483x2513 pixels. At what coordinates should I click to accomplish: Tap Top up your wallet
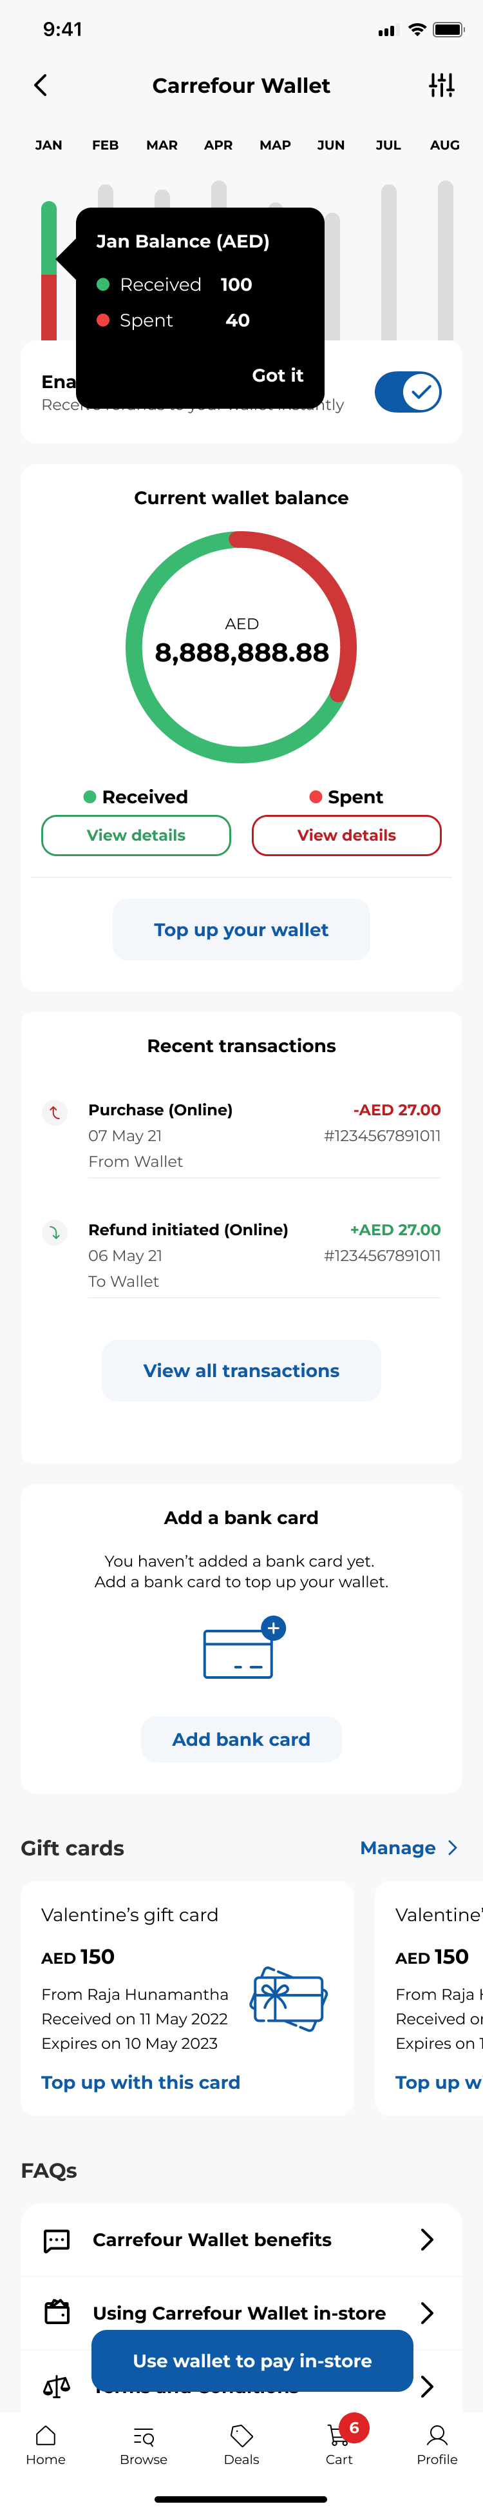(241, 930)
